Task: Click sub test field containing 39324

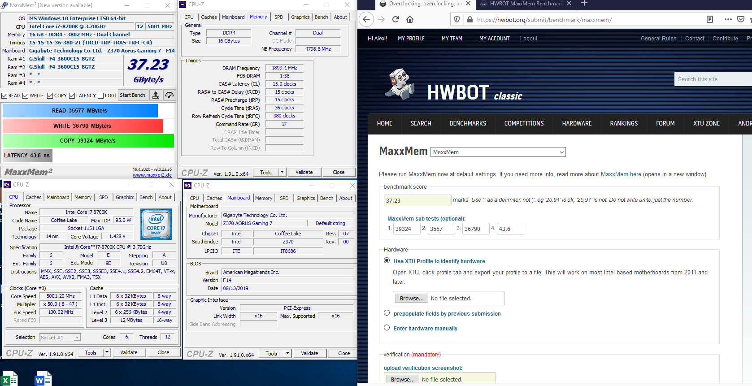Action: point(407,229)
